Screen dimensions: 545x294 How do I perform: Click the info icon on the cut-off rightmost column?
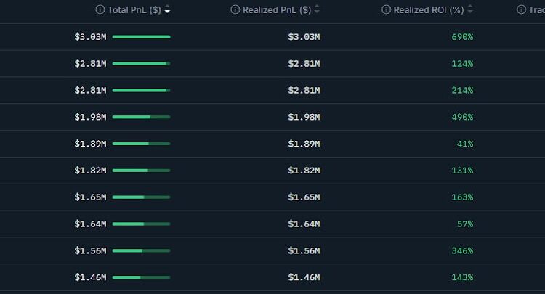pos(521,9)
